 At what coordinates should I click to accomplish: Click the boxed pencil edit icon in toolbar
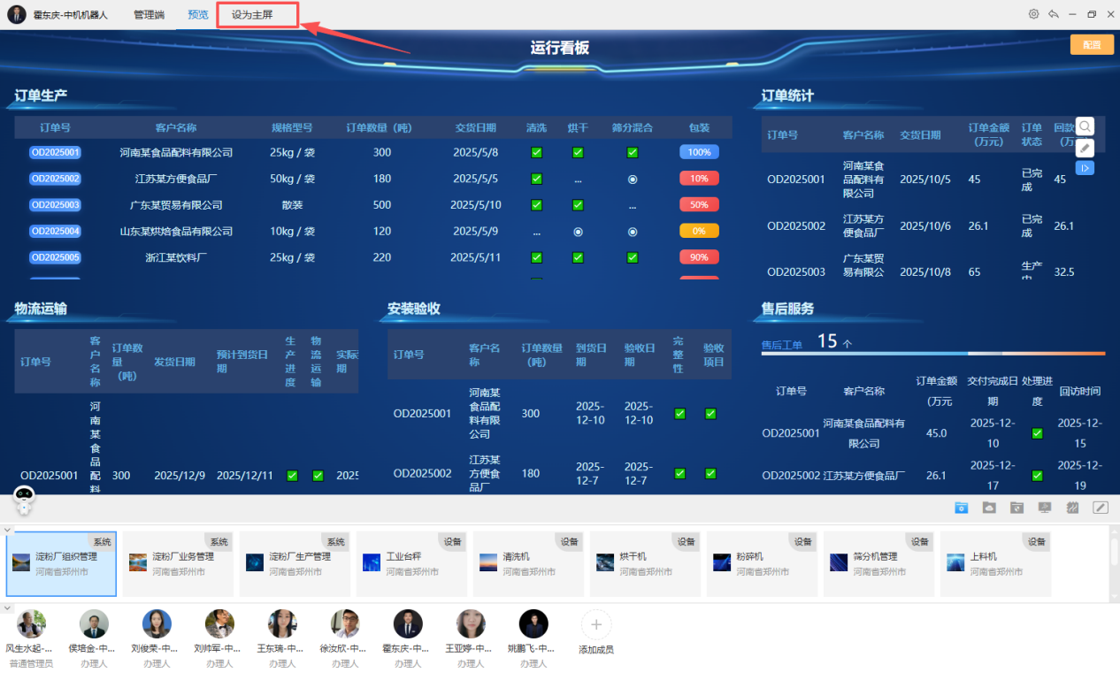pos(1101,508)
